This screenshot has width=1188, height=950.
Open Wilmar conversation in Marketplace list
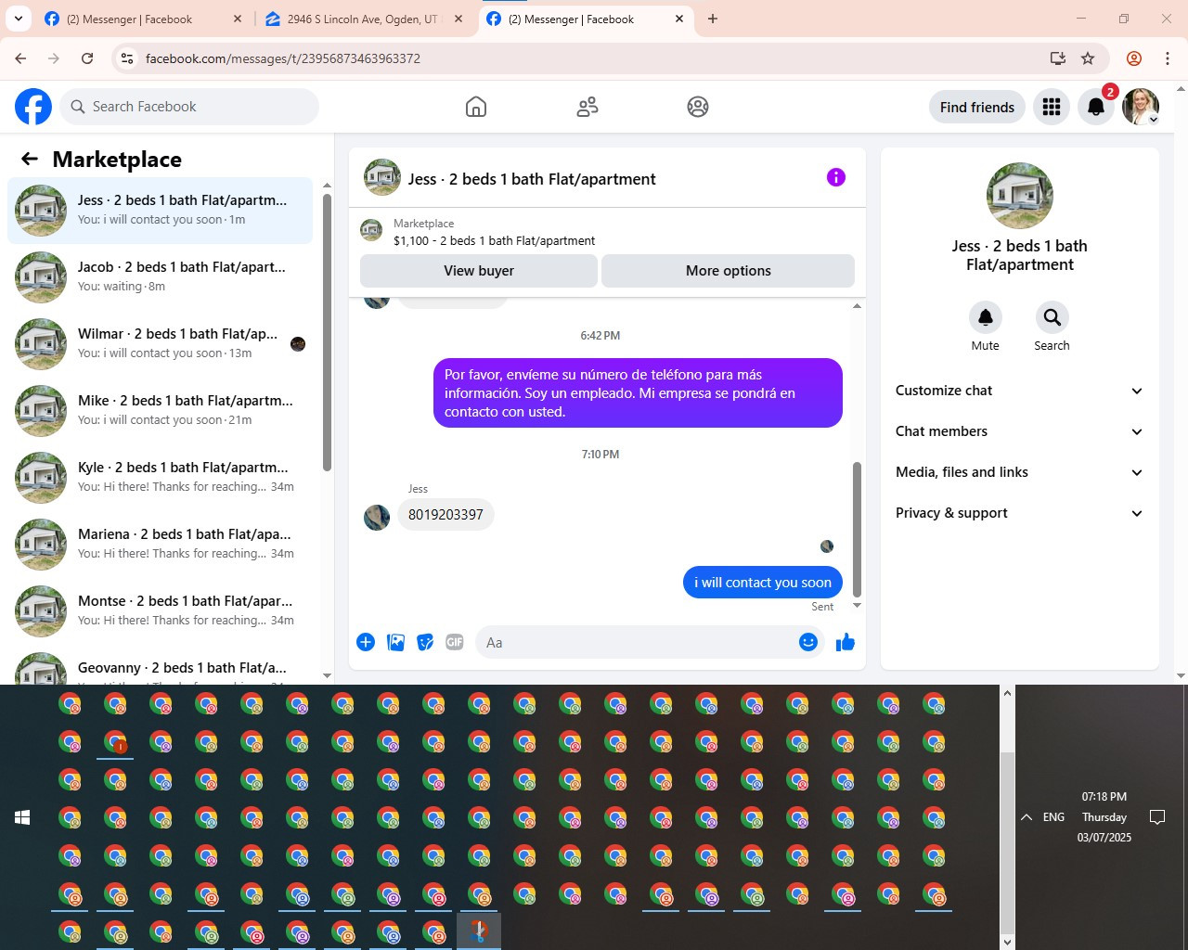(160, 344)
